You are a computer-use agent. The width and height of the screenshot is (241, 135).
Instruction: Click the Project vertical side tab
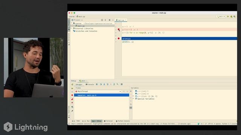(x=69, y=24)
